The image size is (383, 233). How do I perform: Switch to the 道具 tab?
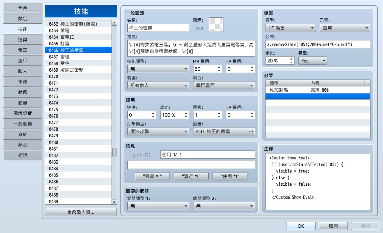(22, 39)
